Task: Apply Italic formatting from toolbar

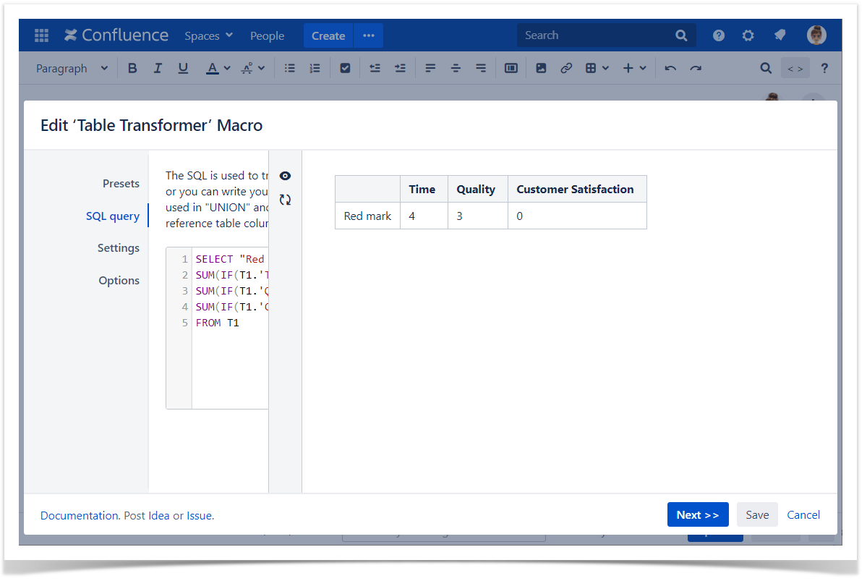Action: point(158,68)
